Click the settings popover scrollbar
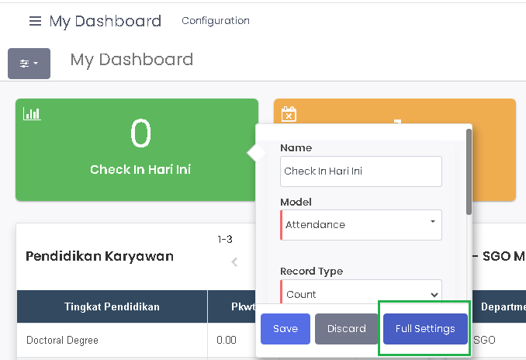 [469, 172]
